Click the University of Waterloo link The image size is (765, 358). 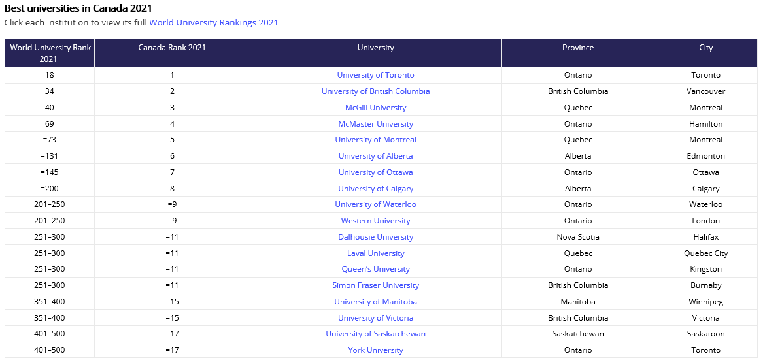pos(376,204)
